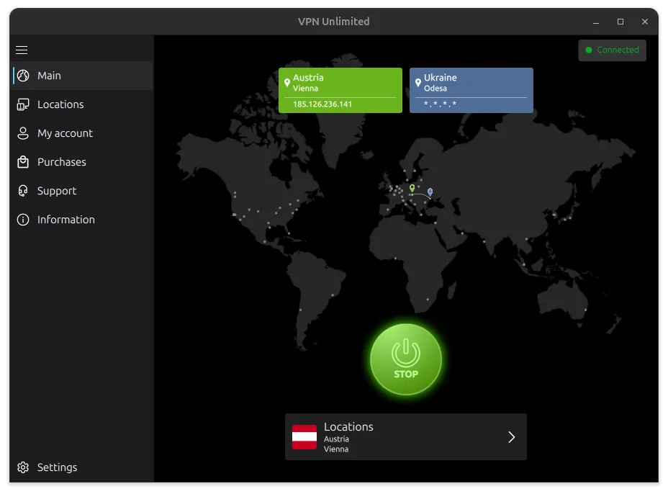Click the Austria flag thumbnail
This screenshot has width=668, height=494.
click(x=304, y=437)
